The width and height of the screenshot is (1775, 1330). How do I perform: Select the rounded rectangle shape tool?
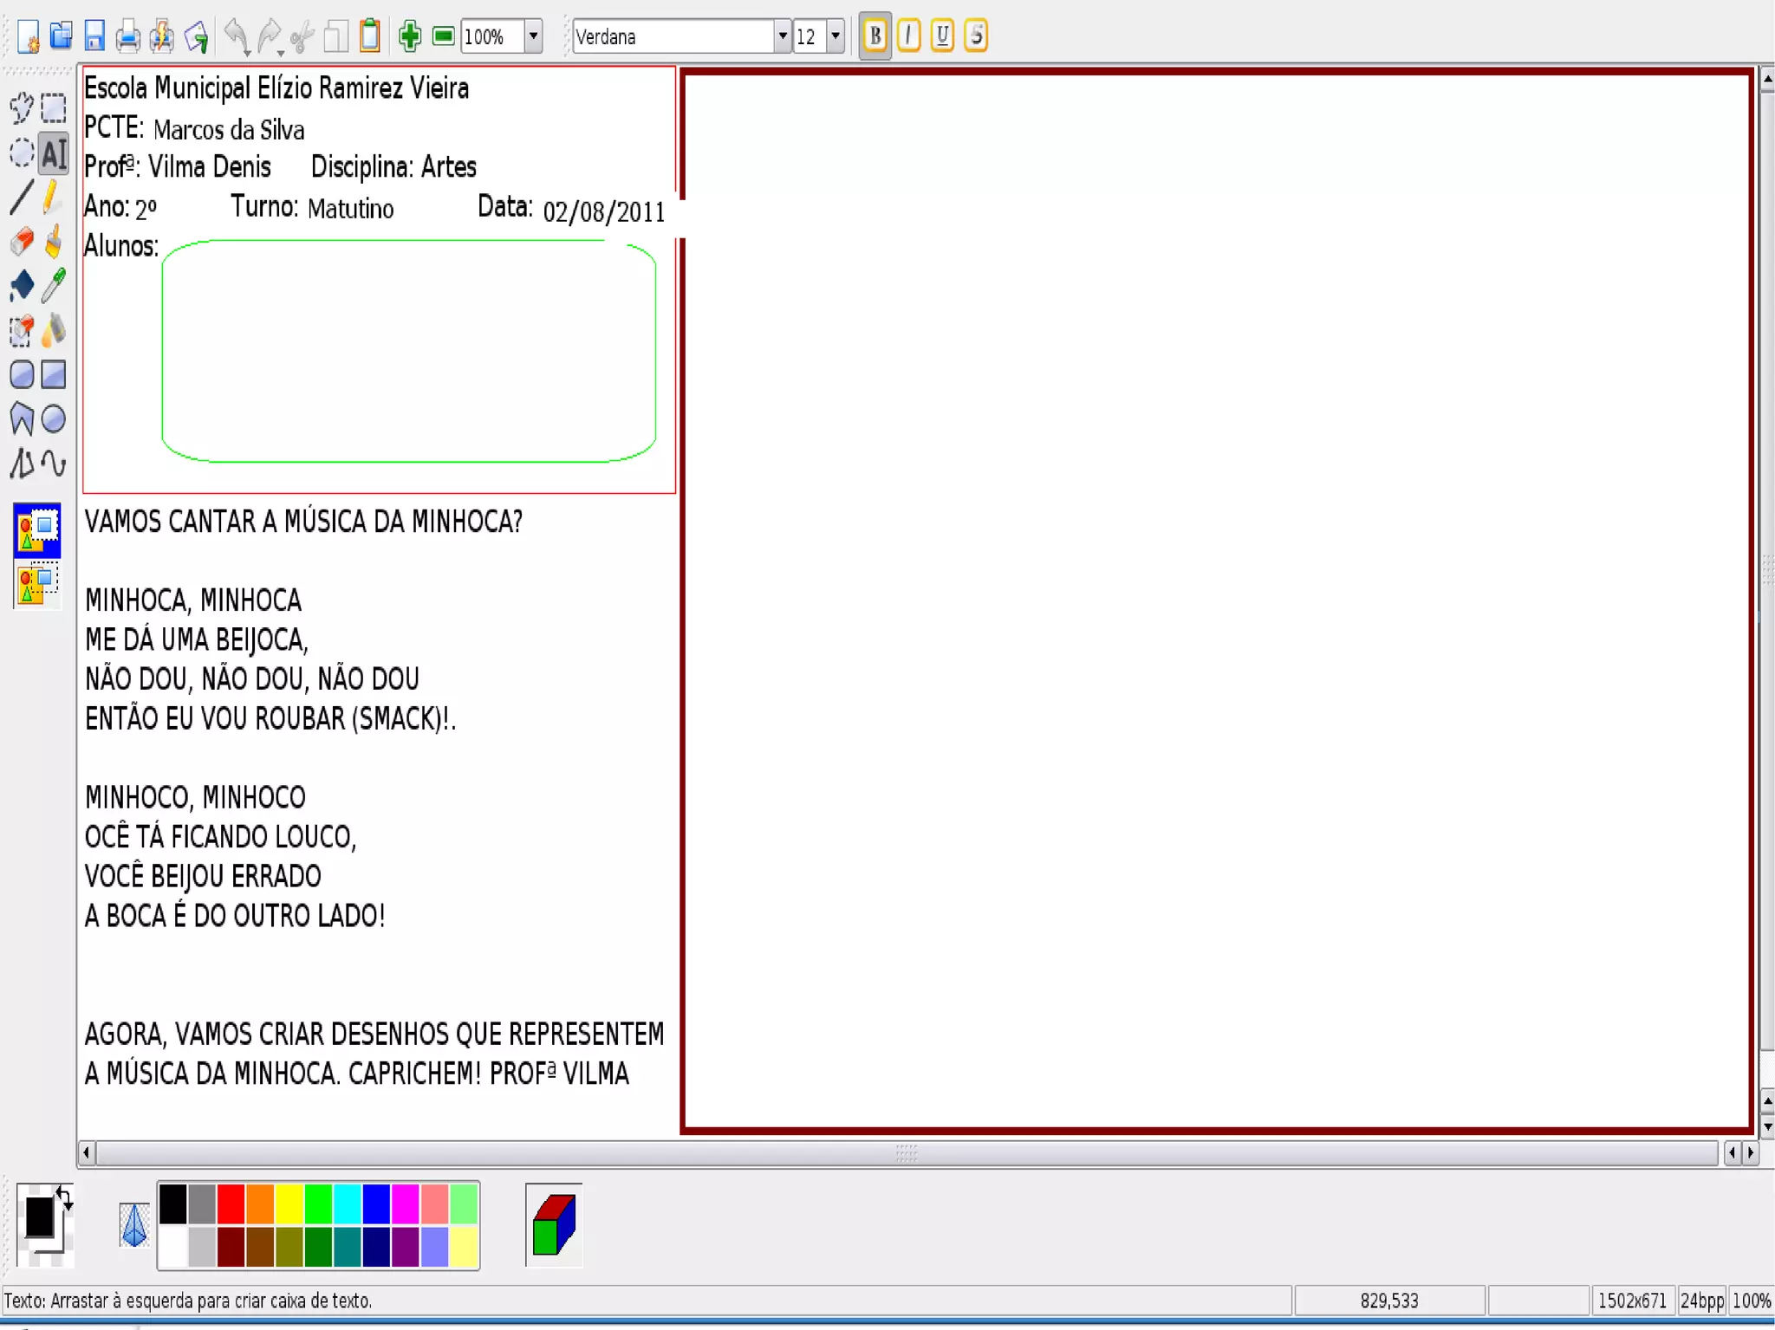tap(21, 375)
